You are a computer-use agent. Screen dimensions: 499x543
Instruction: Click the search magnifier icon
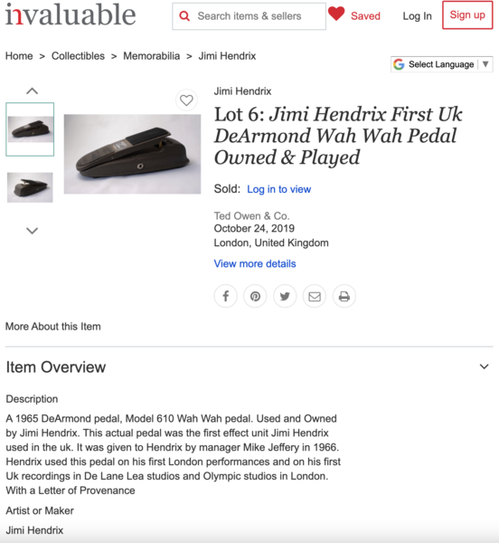coord(184,16)
